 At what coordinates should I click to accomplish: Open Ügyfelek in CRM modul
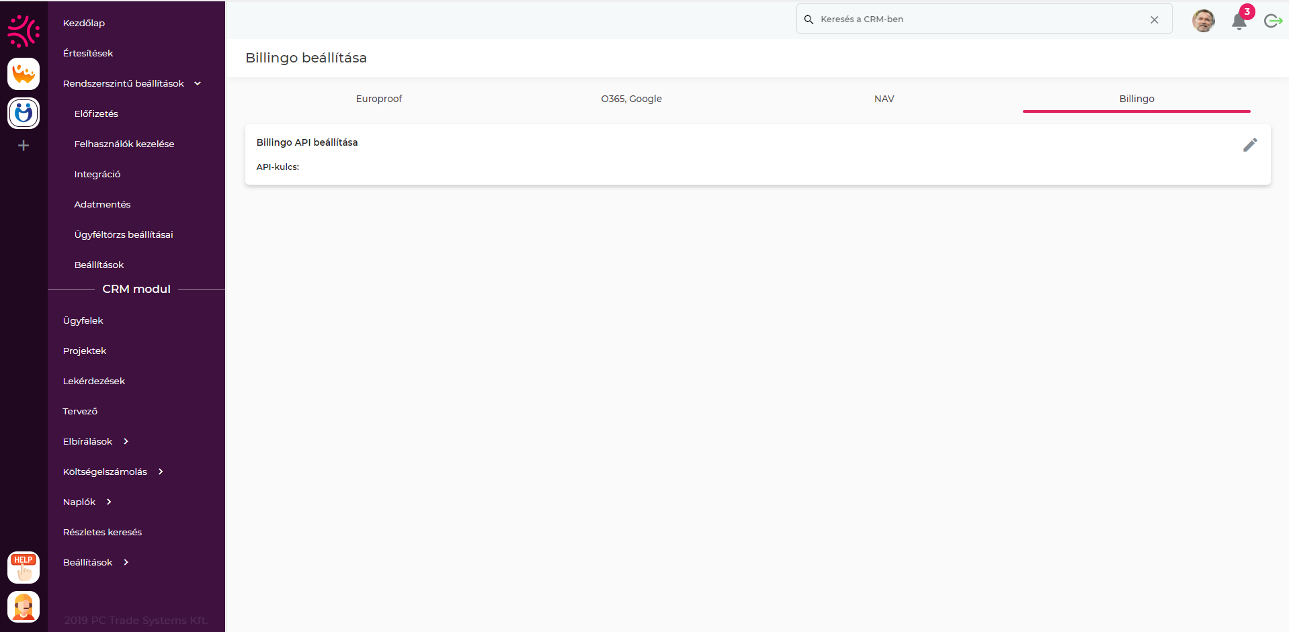click(83, 320)
